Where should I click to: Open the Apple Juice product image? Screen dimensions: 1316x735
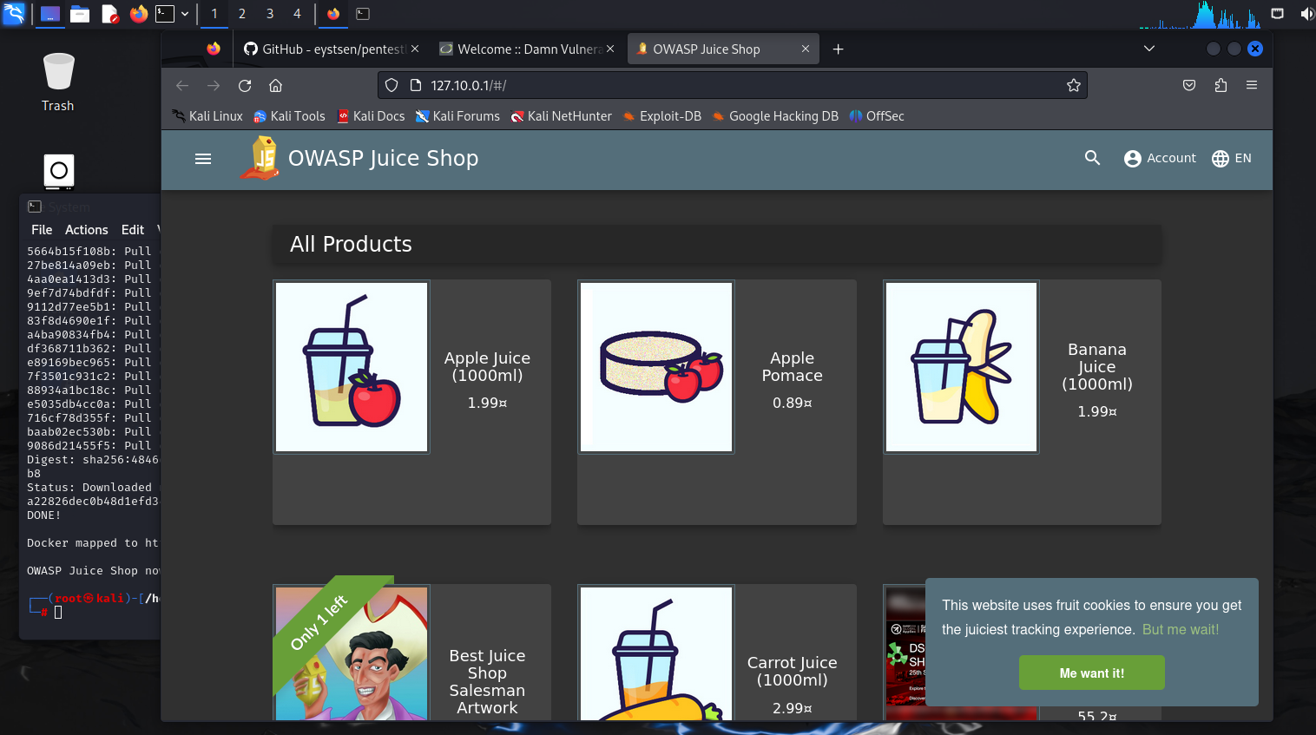(352, 367)
